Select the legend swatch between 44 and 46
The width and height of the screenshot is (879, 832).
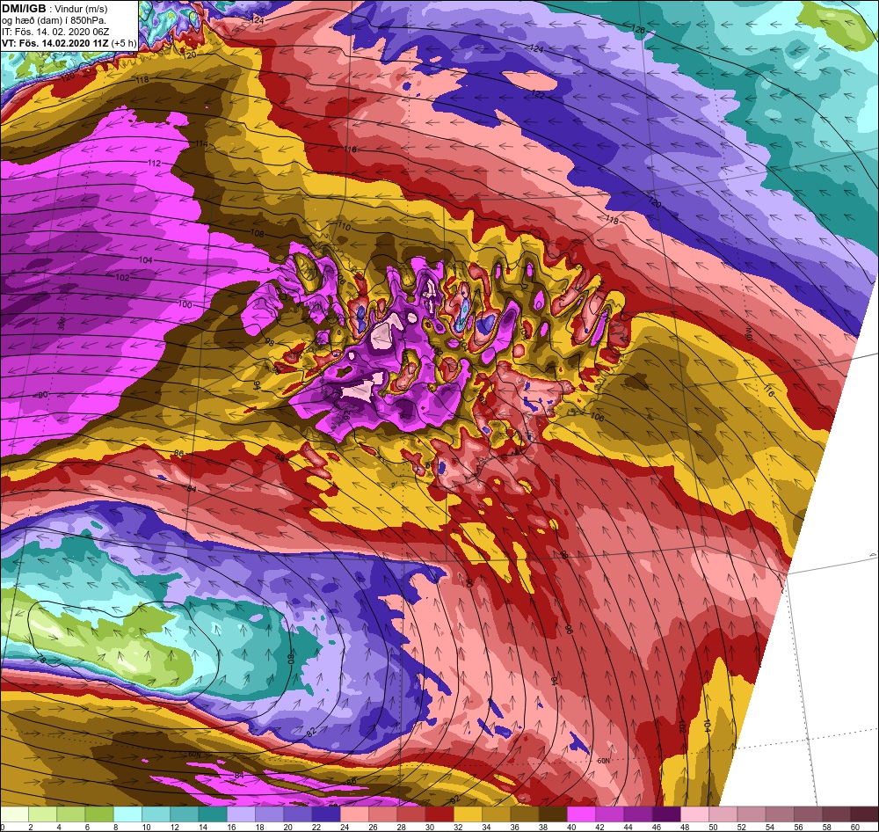coord(639,814)
